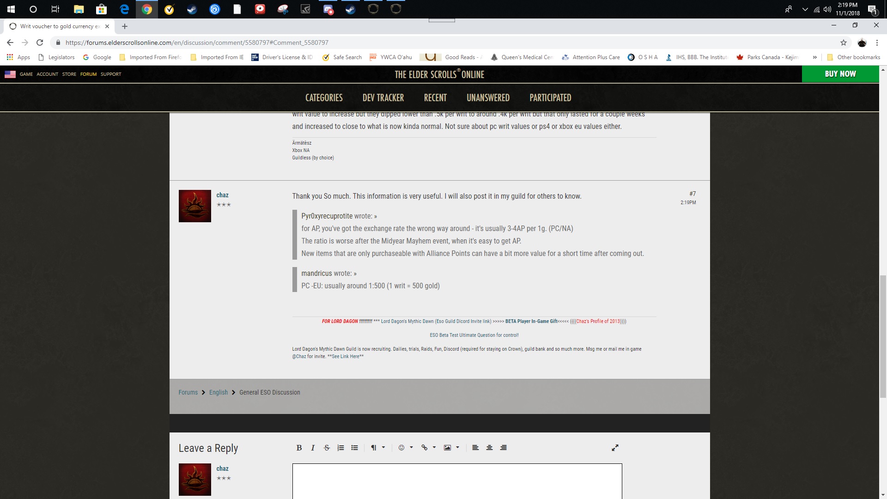Bookmark this page with the star icon
This screenshot has height=499, width=887.
point(843,43)
